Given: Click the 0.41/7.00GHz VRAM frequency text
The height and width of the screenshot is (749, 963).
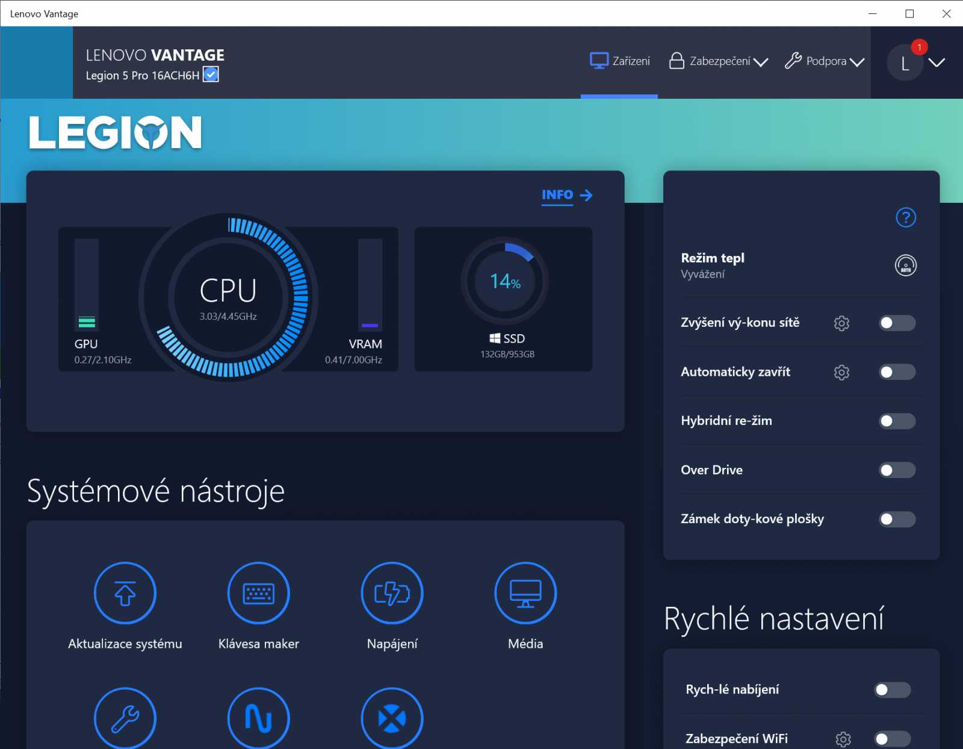Looking at the screenshot, I should tap(354, 360).
